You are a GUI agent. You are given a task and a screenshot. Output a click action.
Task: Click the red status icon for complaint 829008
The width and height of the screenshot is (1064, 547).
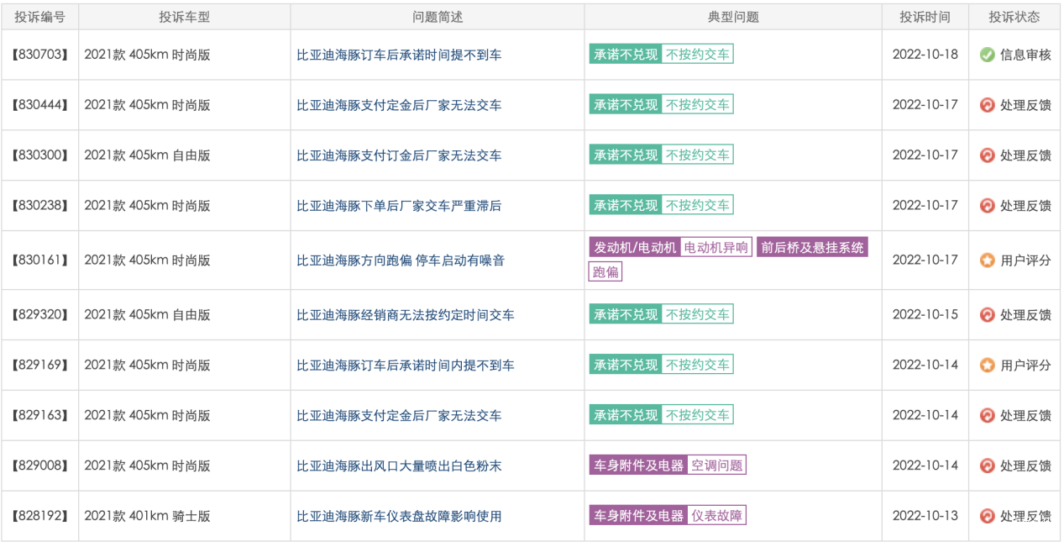[988, 466]
